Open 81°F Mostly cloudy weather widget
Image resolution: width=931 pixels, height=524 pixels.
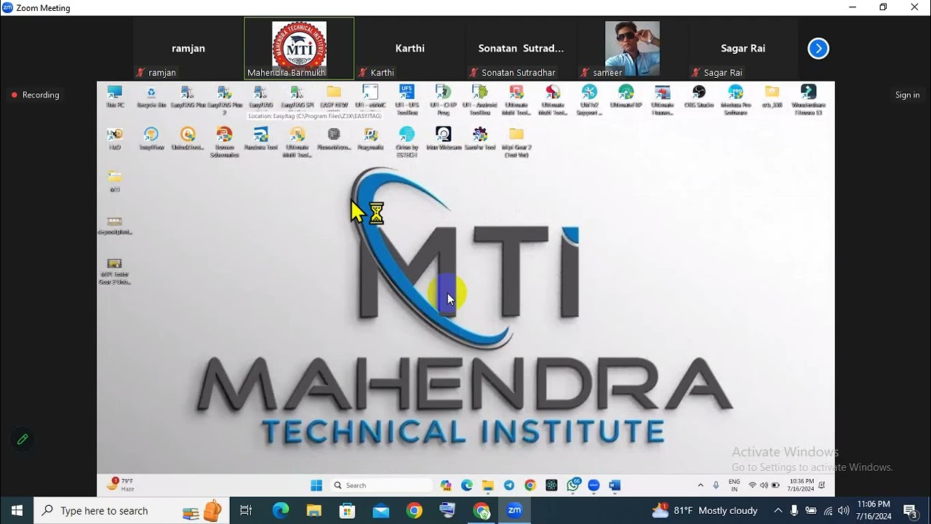tap(705, 511)
